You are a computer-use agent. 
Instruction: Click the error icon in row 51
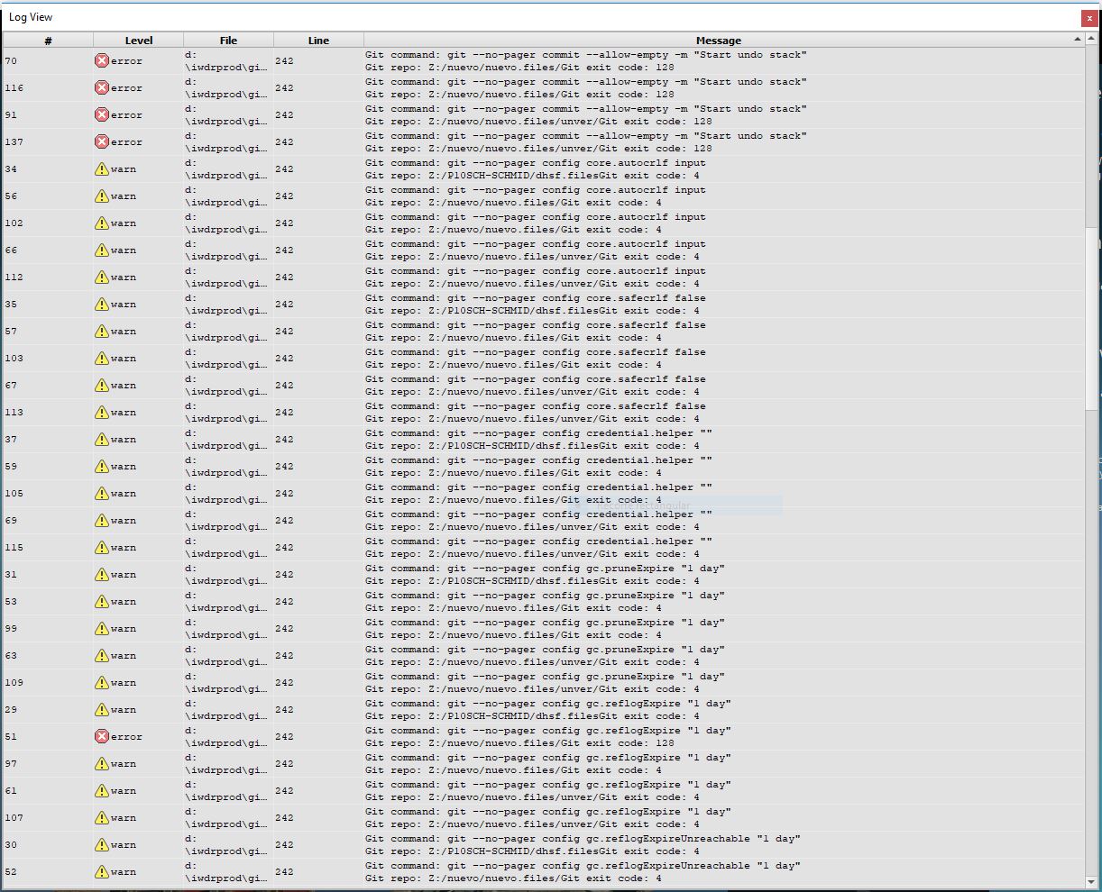(x=102, y=737)
